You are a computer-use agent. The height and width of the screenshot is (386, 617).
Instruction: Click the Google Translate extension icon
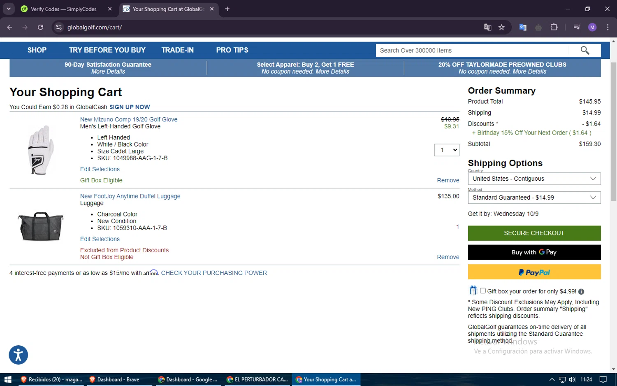click(523, 27)
